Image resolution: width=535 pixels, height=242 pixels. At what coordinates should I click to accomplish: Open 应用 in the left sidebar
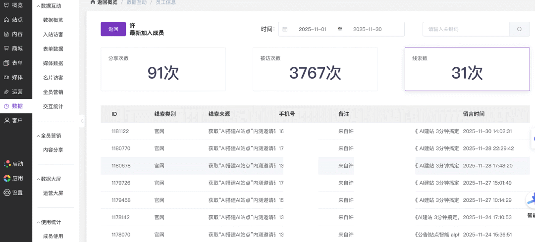coord(13,178)
